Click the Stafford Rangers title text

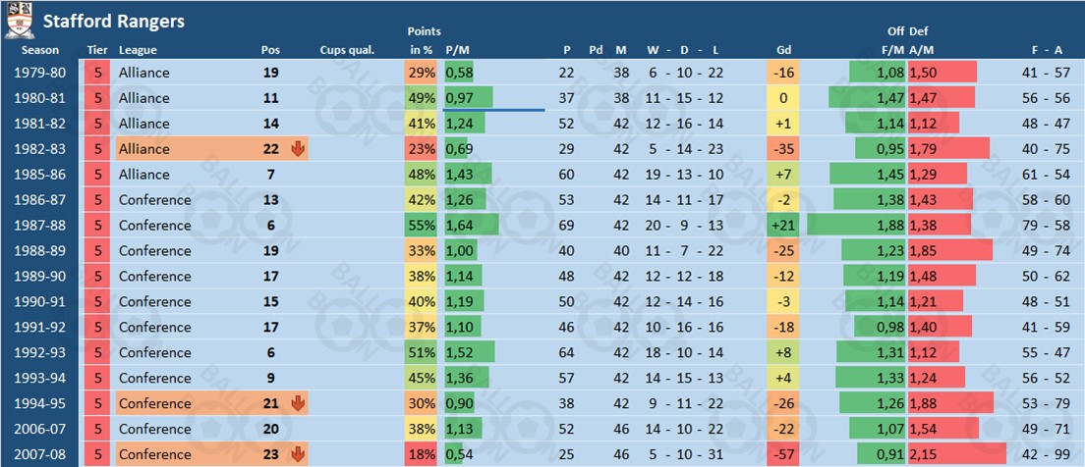(113, 21)
